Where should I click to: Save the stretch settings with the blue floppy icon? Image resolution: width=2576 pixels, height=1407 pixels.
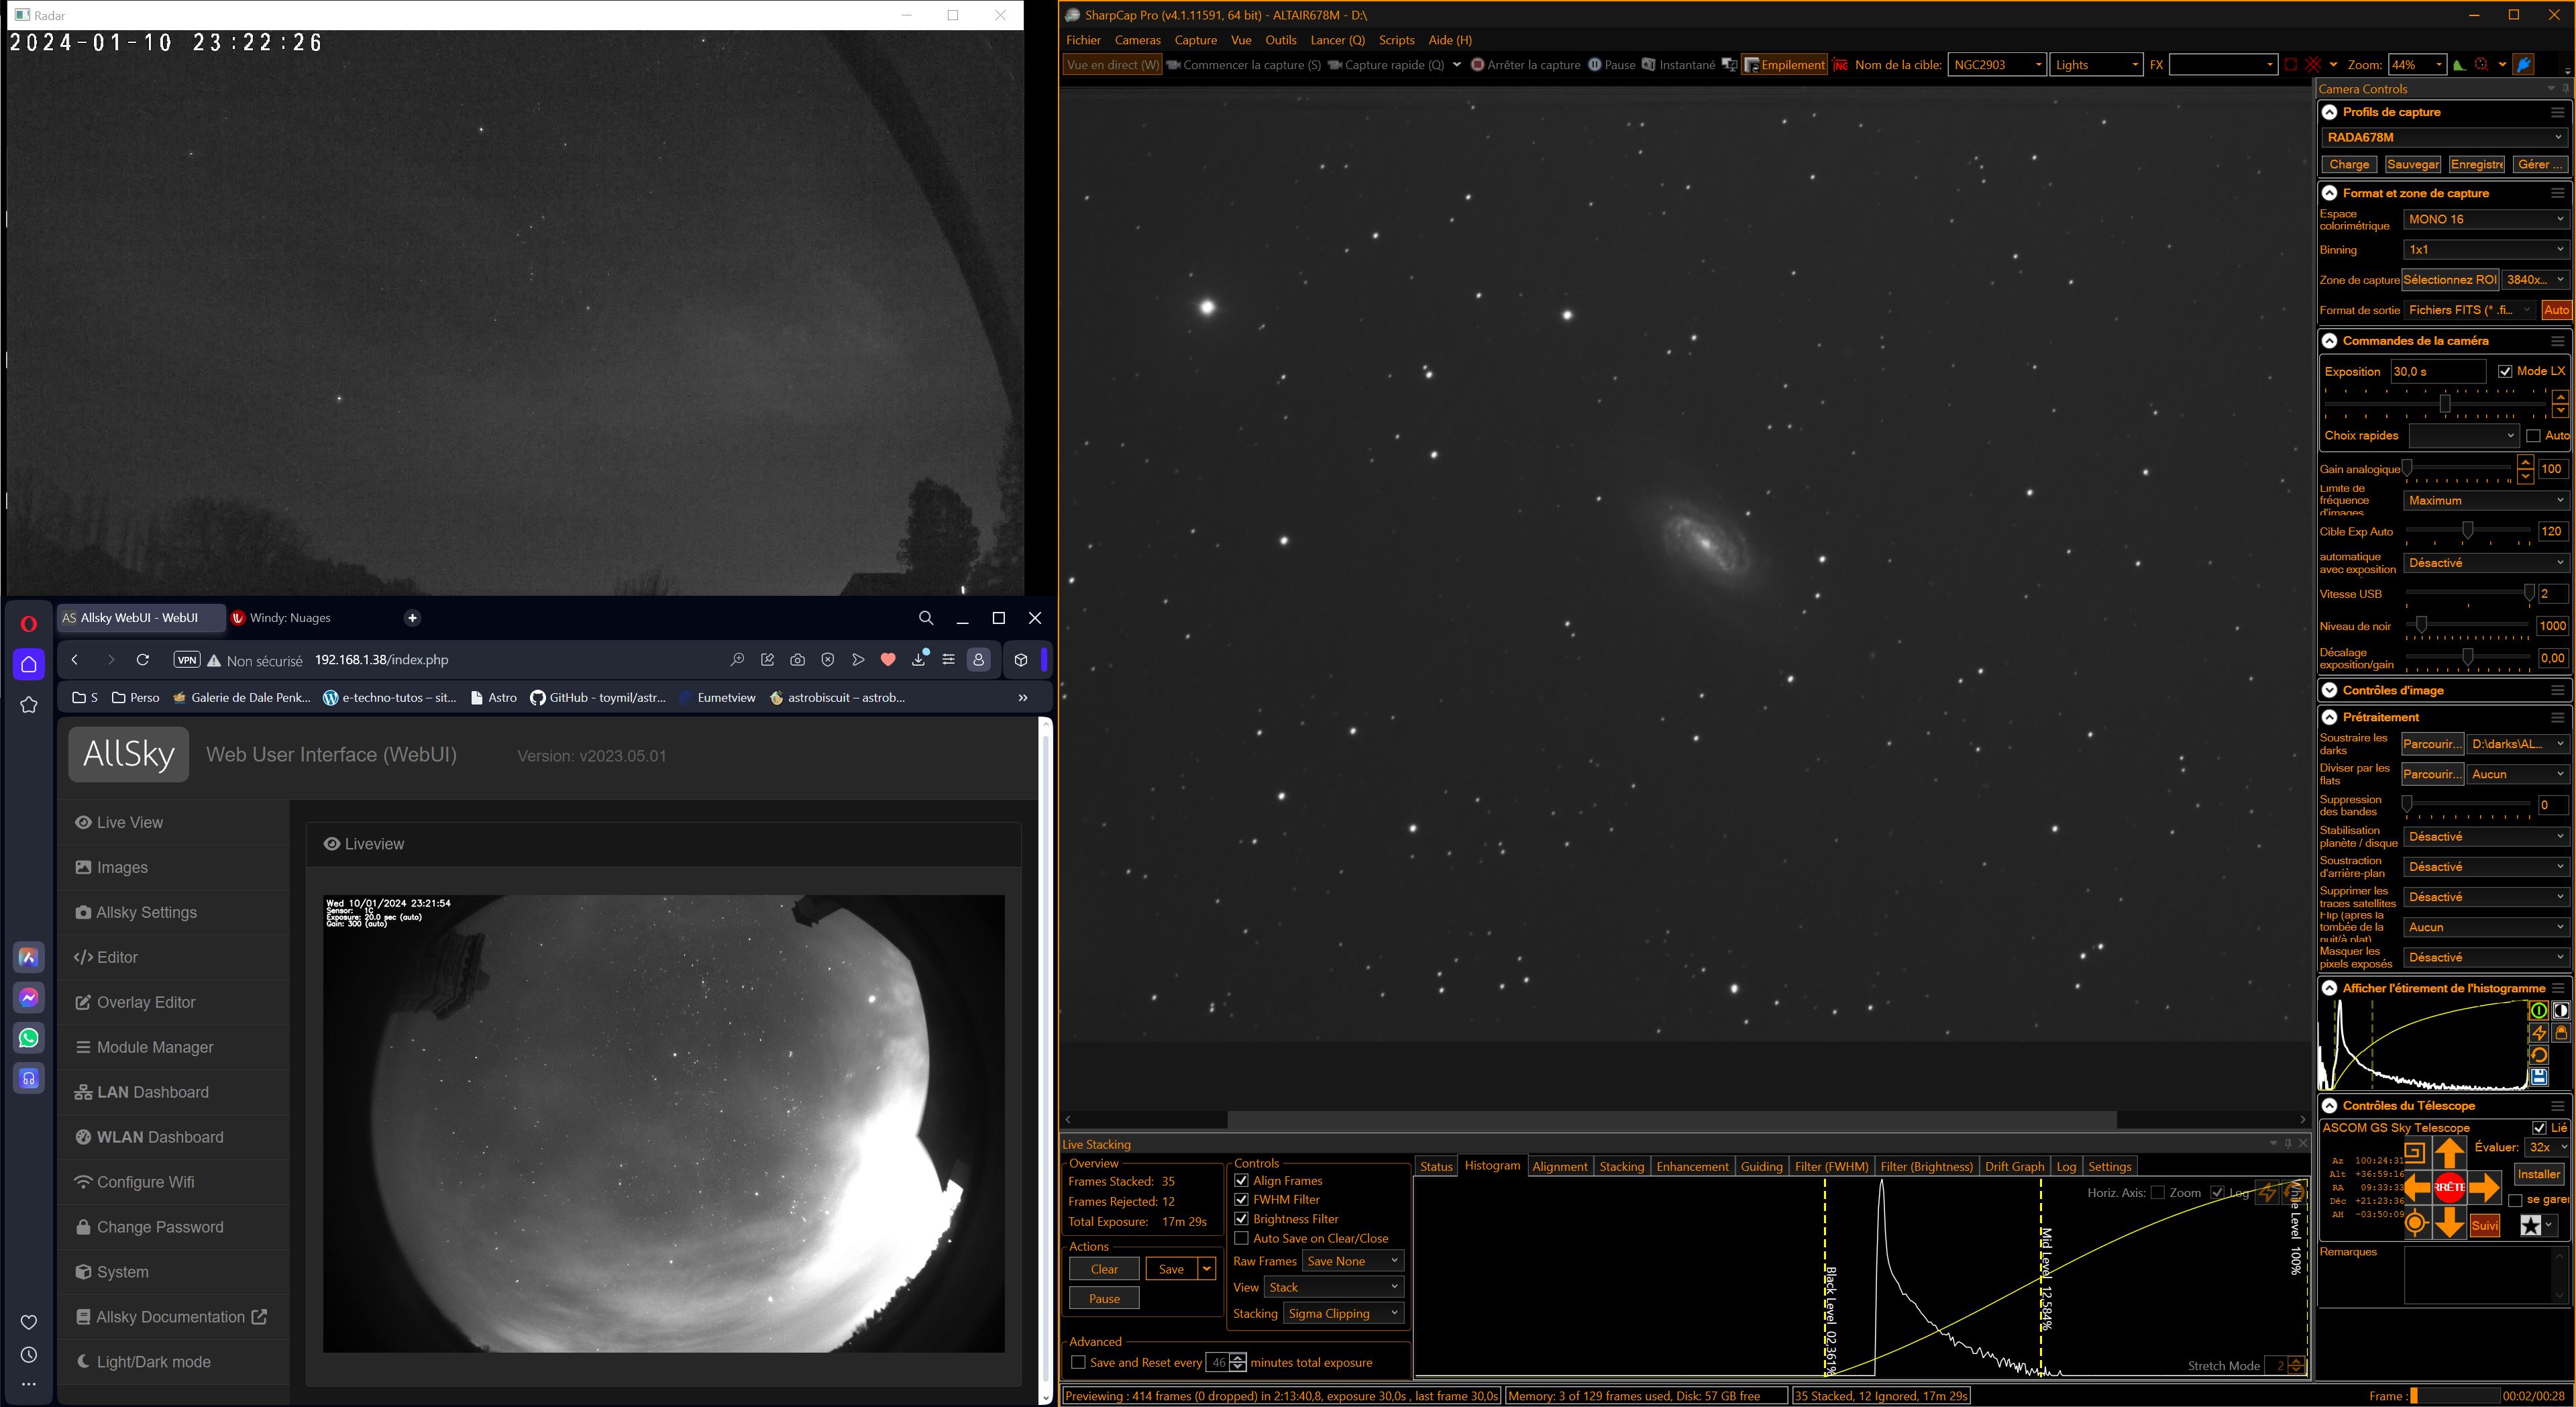[x=2539, y=1077]
